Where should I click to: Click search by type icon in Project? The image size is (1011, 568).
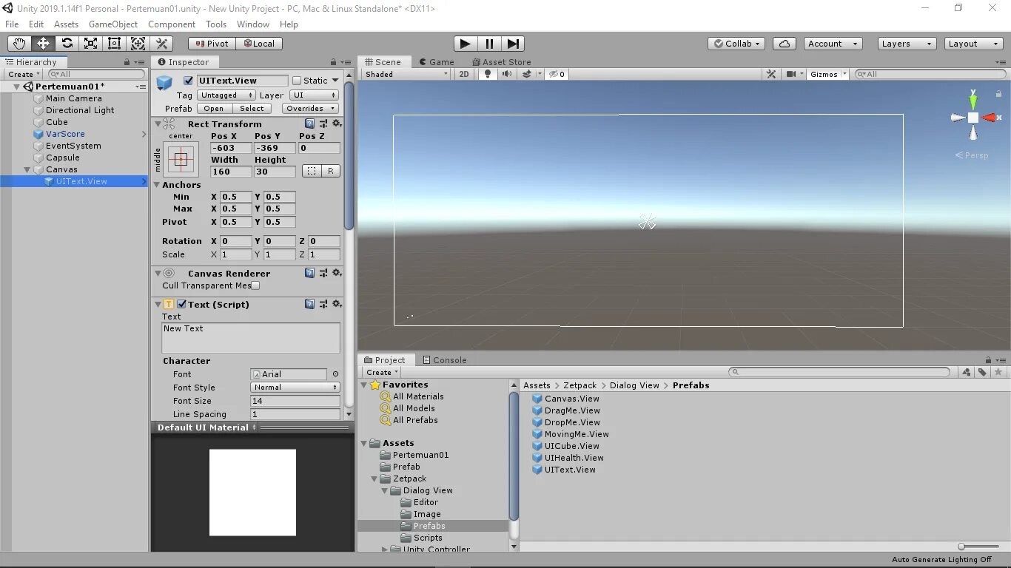click(x=966, y=372)
